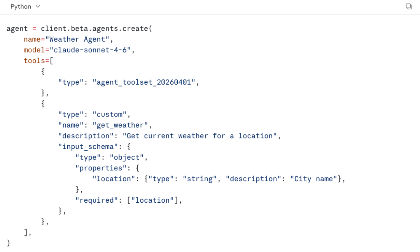The height and width of the screenshot is (252, 420).
Task: Click the dropdown chevron beside Python
Action: pyautogui.click(x=38, y=7)
